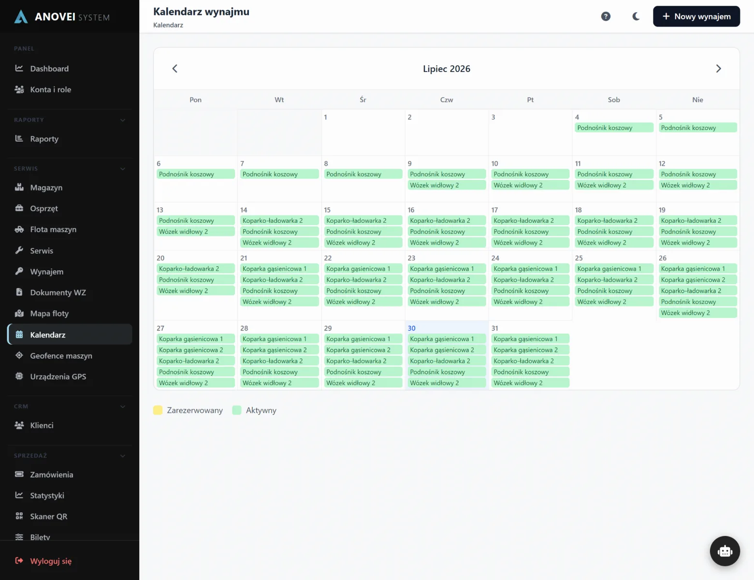Click the yellow Zarezerwowany legend swatch
754x580 pixels.
[x=158, y=410]
